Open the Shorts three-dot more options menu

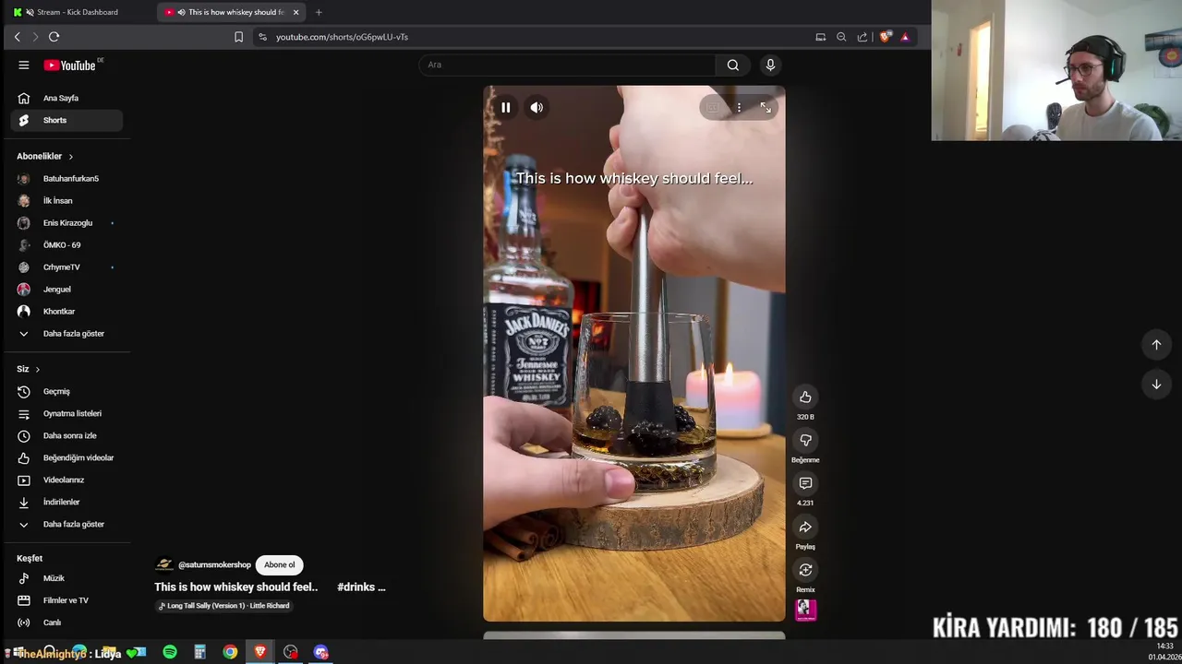[739, 108]
